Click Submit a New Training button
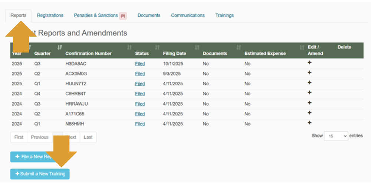Image resolution: width=371 pixels, height=193 pixels. [40, 174]
